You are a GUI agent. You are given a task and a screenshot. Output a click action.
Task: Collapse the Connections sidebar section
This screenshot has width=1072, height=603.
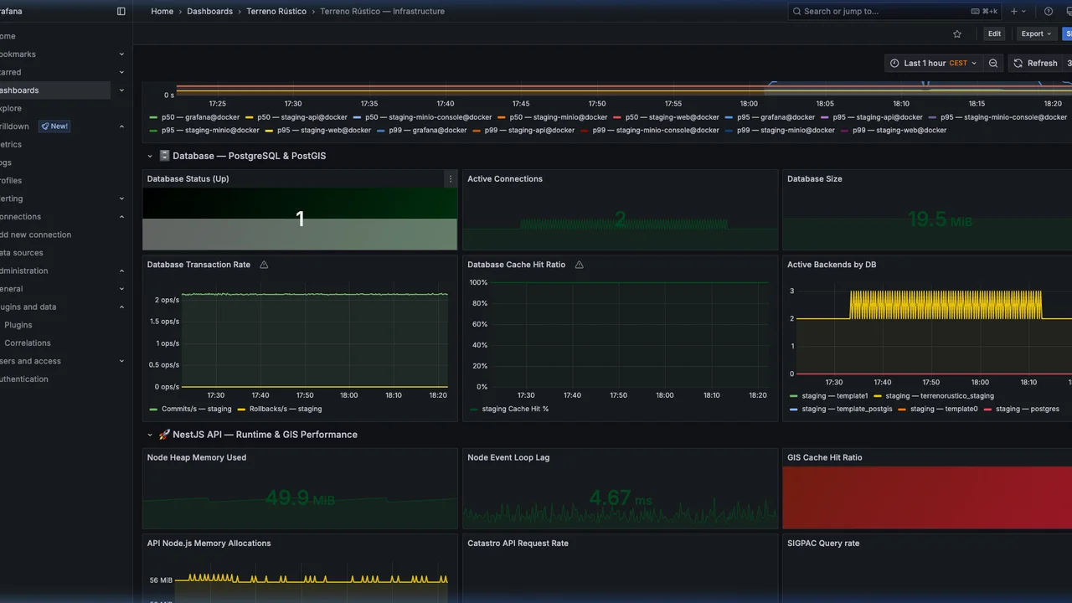coord(121,217)
